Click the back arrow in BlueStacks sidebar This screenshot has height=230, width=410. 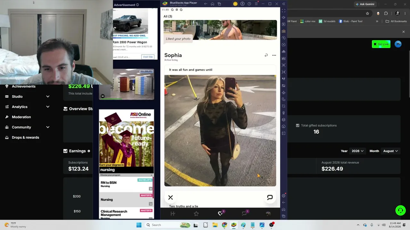pyautogui.click(x=283, y=203)
